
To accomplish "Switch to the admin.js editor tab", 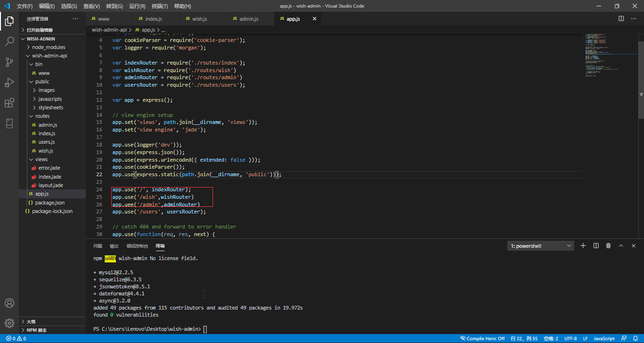I will pos(251,19).
